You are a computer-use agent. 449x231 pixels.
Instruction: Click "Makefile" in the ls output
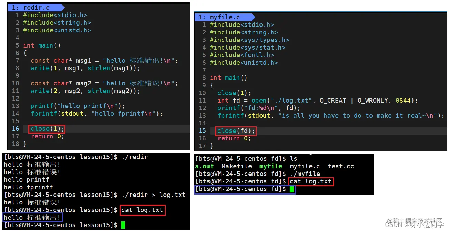(x=237, y=166)
